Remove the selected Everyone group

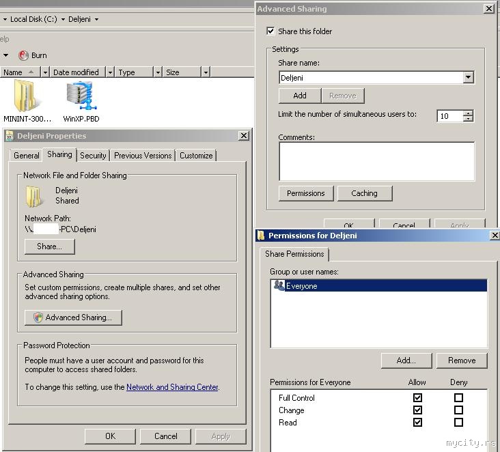click(x=462, y=361)
